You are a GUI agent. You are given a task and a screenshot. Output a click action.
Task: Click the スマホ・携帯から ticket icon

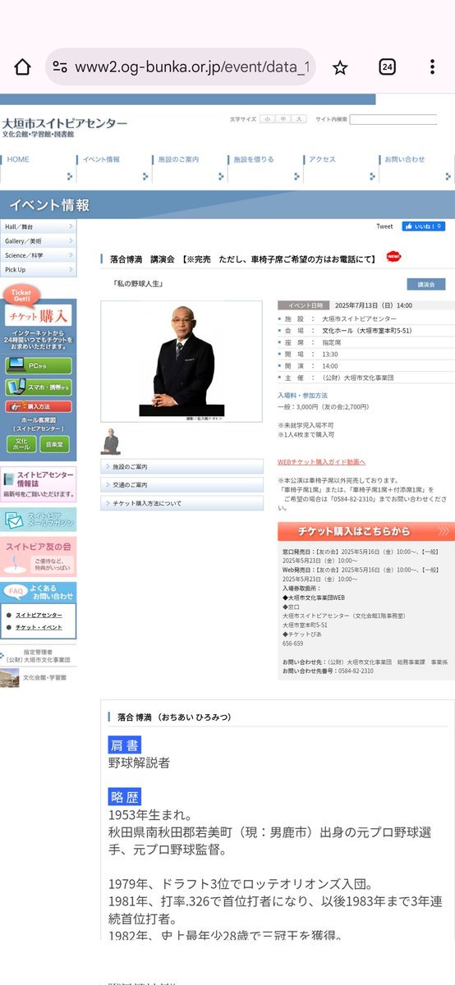(38, 387)
